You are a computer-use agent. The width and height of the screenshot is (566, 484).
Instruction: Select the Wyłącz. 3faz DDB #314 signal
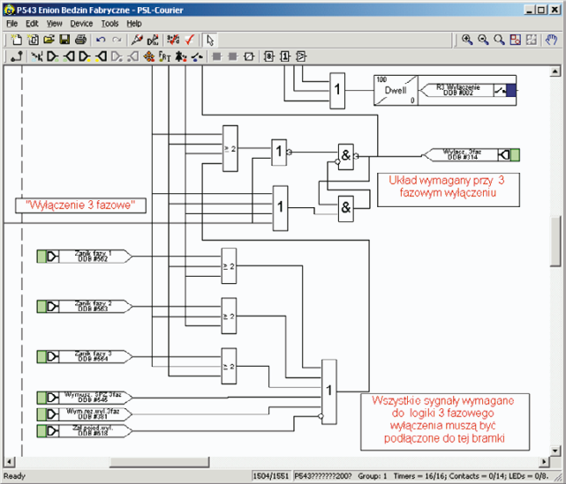pyautogui.click(x=471, y=154)
